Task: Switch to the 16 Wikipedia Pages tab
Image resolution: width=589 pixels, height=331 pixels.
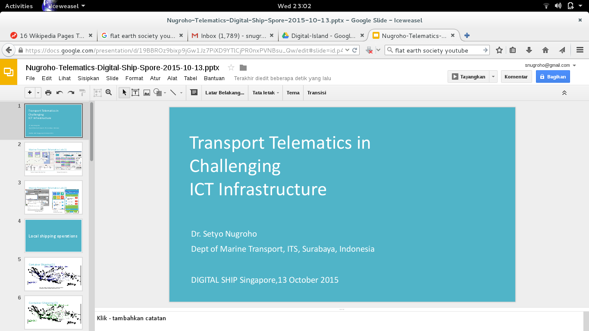Action: [x=52, y=35]
